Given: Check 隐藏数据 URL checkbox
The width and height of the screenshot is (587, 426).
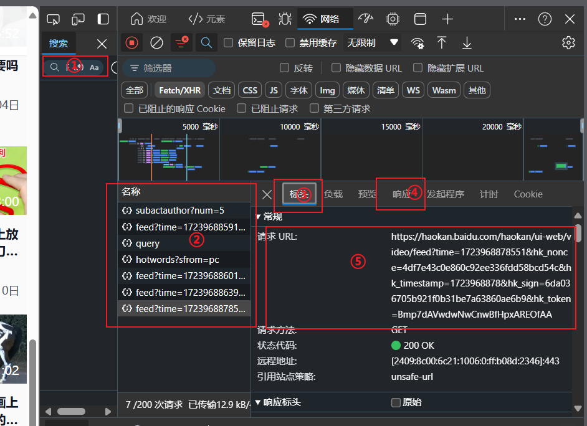Looking at the screenshot, I should [x=336, y=68].
